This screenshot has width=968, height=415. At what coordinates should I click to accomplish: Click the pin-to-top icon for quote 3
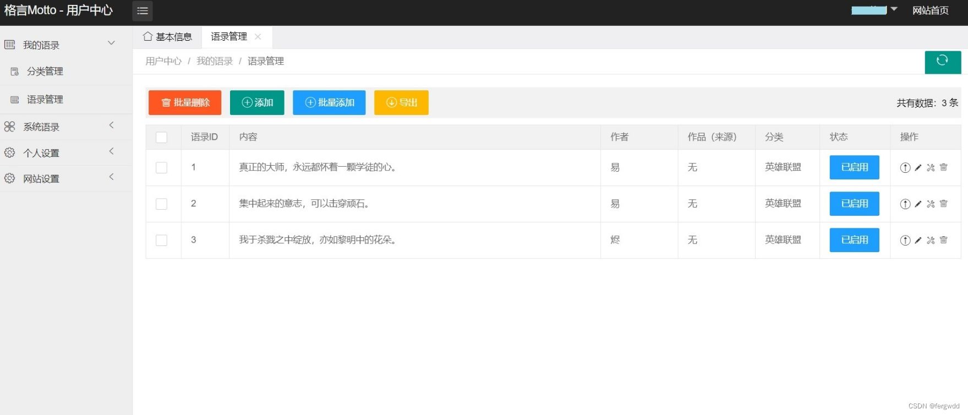[x=905, y=240]
